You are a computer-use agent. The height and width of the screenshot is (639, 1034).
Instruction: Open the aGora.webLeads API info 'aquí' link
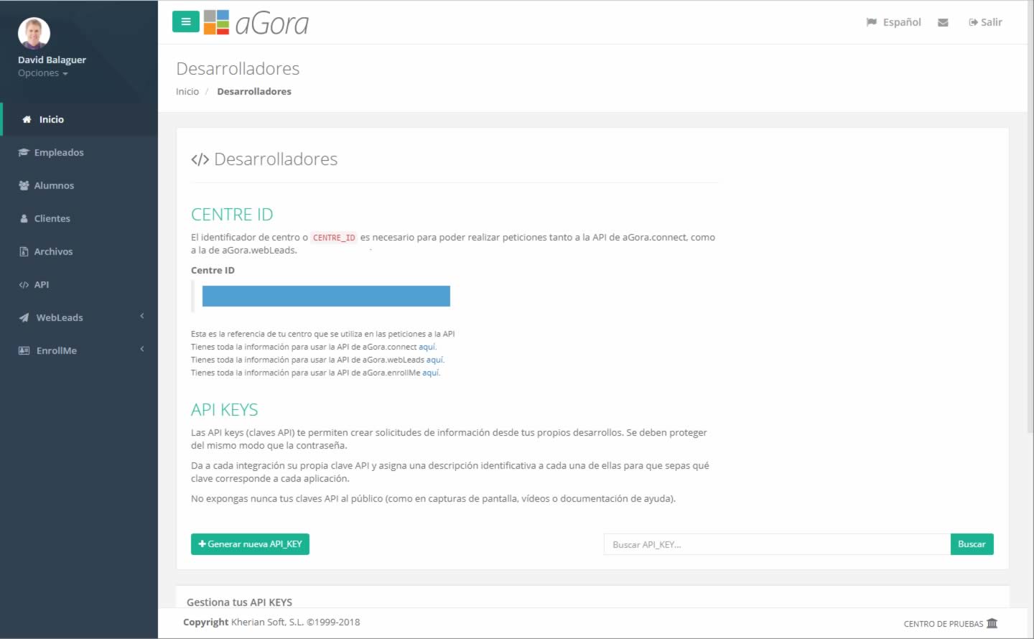435,360
